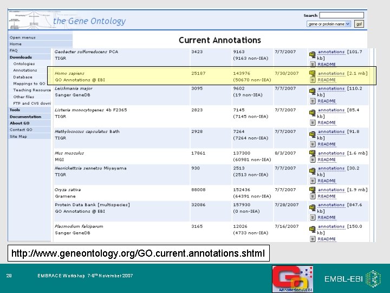Click the download icon for Listeria monocytogenes annotations
390x293 pixels.
tap(313, 113)
